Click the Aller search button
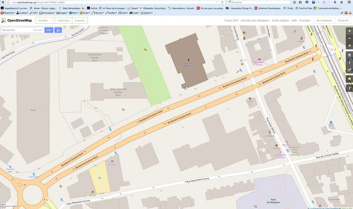Viewport: 353px width, 209px height. pyautogui.click(x=49, y=30)
